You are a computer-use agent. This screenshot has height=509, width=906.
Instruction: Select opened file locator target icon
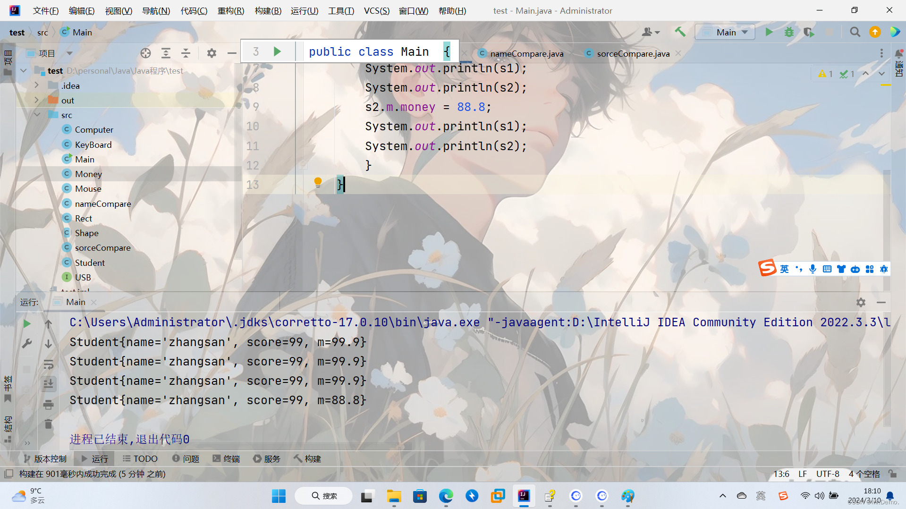[145, 53]
